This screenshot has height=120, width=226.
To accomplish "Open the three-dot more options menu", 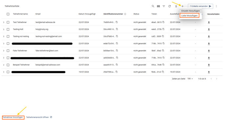I will tap(216, 6).
